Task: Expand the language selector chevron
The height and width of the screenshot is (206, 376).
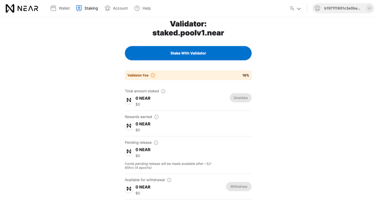Action: [x=299, y=9]
